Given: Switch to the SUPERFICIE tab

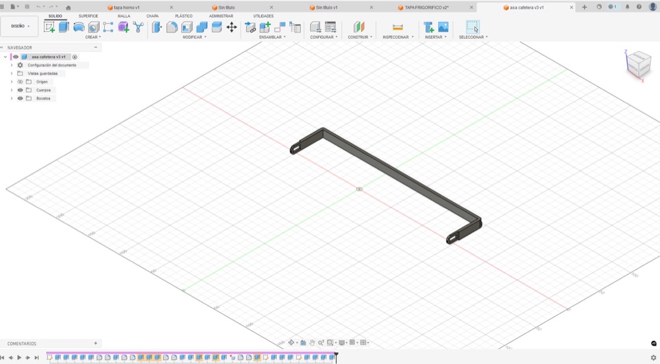Looking at the screenshot, I should [88, 16].
